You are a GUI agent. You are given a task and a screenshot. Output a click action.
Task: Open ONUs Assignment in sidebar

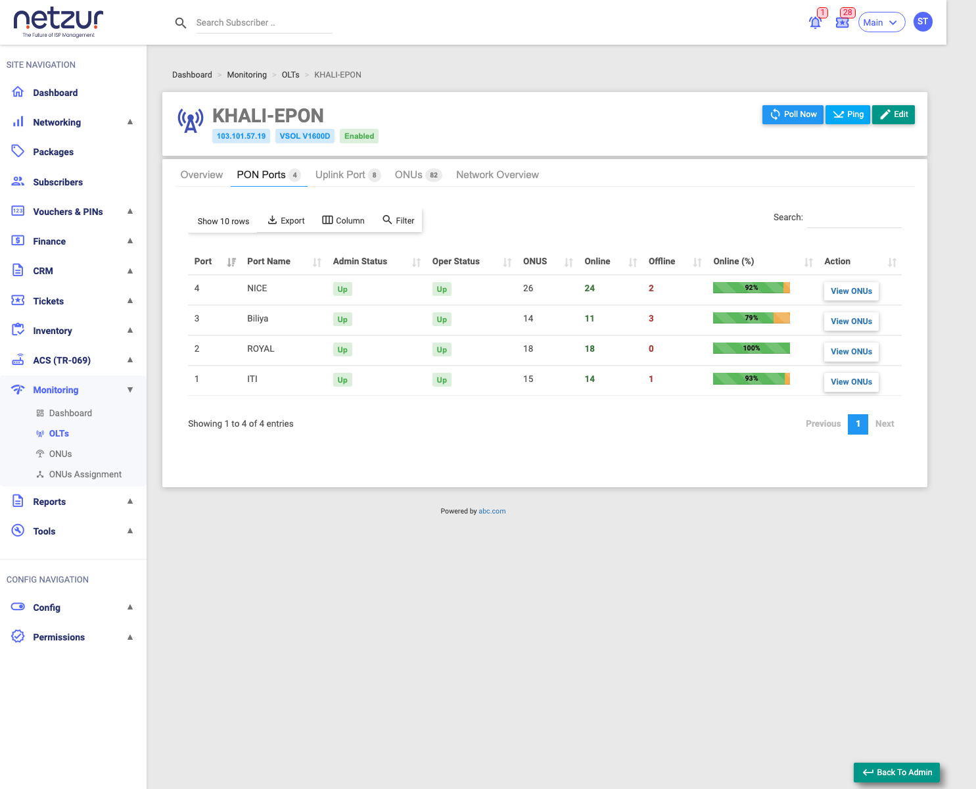(x=85, y=474)
